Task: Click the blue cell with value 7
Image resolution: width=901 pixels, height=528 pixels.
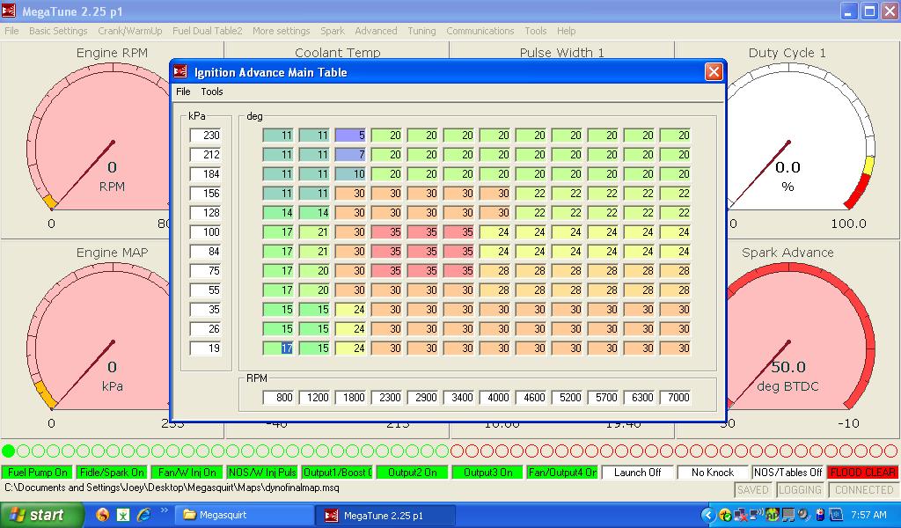Action: point(350,155)
